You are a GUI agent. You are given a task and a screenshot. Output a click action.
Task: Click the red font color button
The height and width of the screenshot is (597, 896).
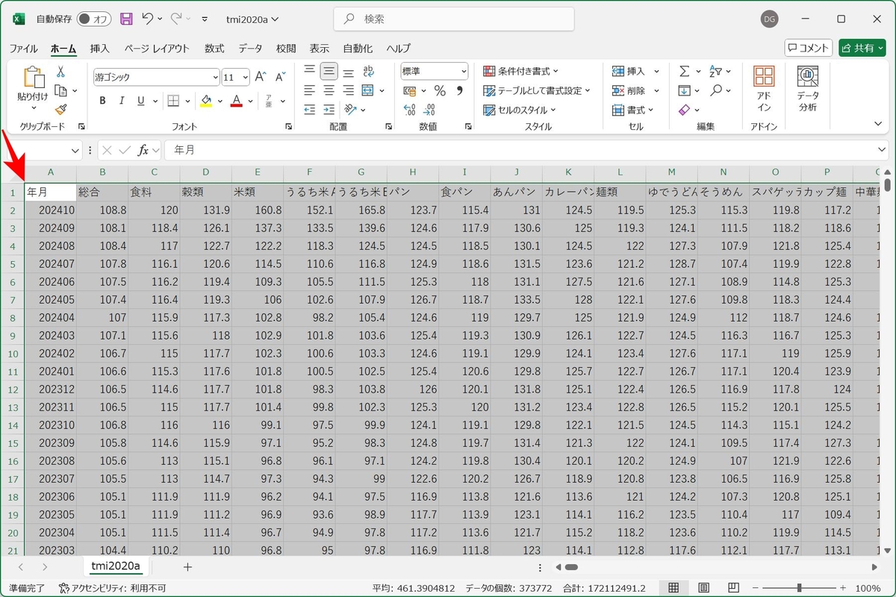click(237, 101)
